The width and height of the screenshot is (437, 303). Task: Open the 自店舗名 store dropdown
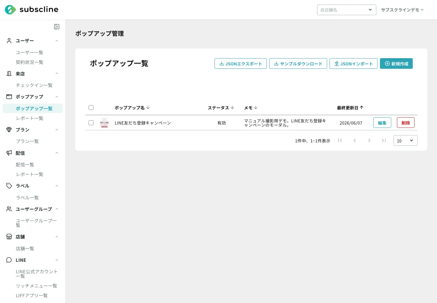click(347, 10)
